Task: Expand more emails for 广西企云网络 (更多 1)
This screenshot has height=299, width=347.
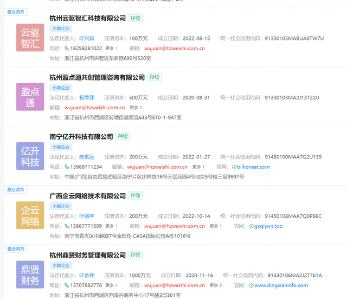Action: tap(216, 226)
